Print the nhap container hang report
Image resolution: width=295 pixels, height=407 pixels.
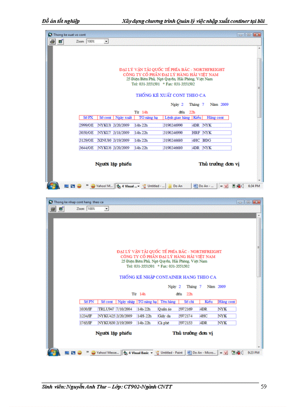point(52,208)
